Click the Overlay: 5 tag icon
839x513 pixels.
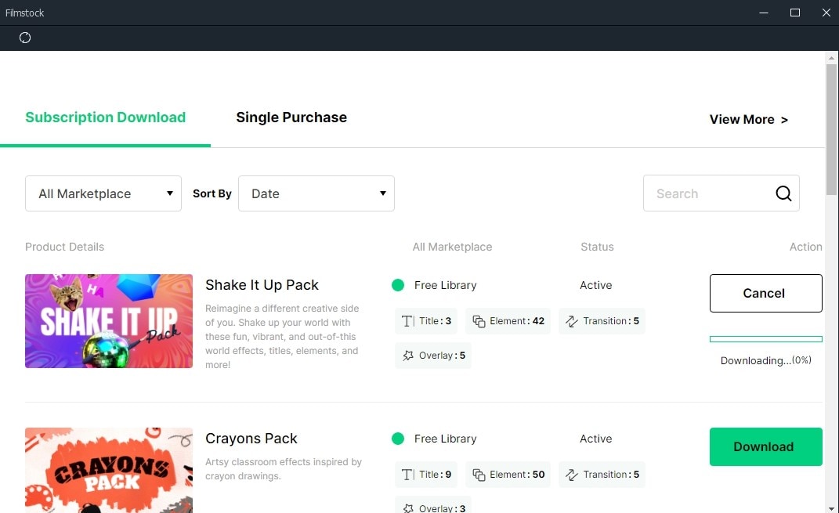pyautogui.click(x=407, y=356)
